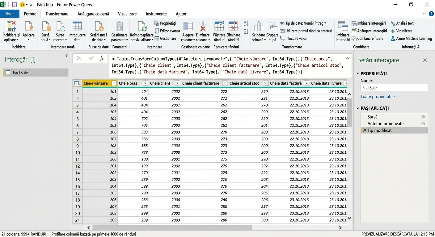Delete the Tip modificat step
This screenshot has width=435, height=237.
click(365, 131)
